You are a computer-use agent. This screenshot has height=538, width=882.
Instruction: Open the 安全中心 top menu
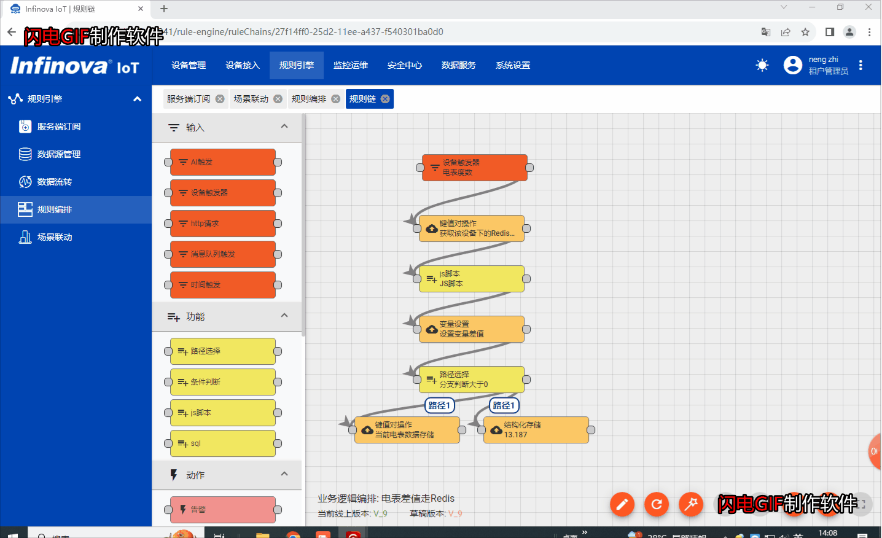[405, 65]
